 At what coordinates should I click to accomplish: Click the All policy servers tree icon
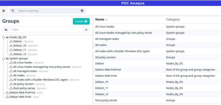(x=11, y=84)
